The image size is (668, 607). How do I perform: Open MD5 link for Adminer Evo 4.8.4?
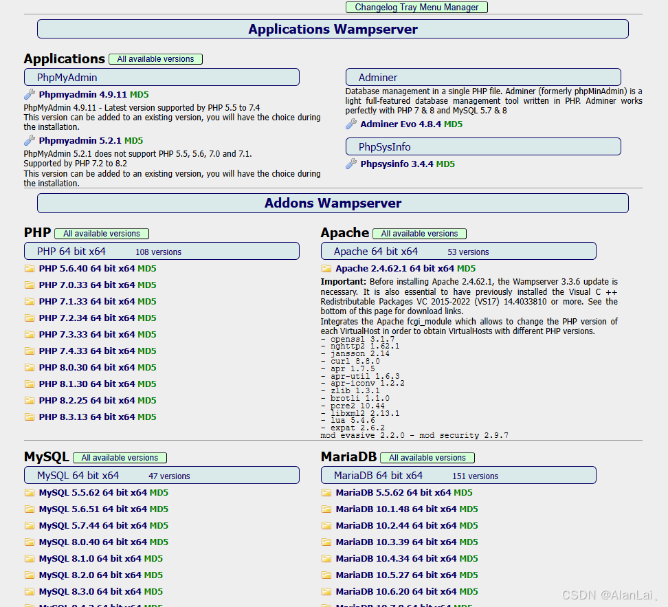(454, 124)
